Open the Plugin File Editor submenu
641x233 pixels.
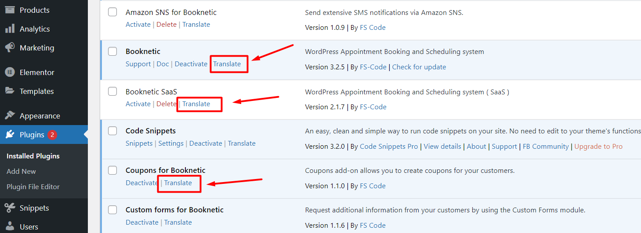coord(33,187)
